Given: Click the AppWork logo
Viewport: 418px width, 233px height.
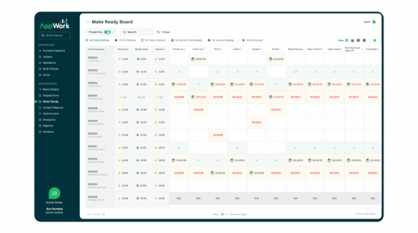Looking at the screenshot, I should point(54,24).
